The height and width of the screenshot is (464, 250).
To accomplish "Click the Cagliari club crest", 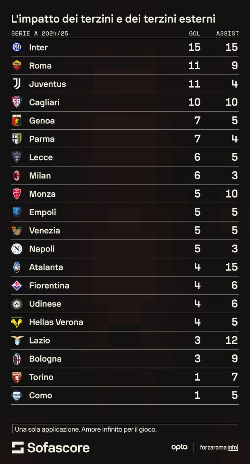I will 17,102.
